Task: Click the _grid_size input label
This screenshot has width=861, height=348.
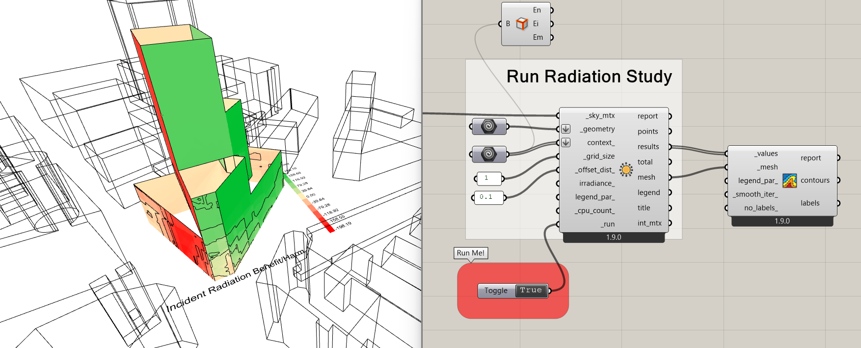Action: [x=599, y=156]
